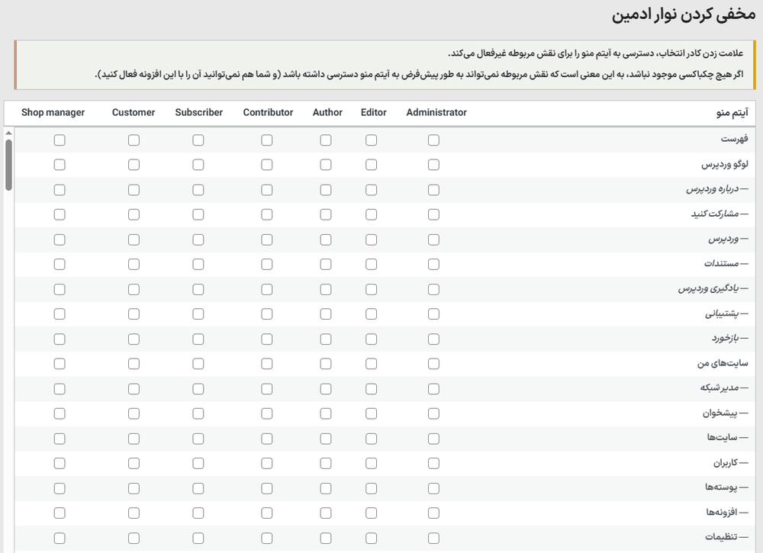Tick Author checkbox in درباره وردپرس row
The height and width of the screenshot is (553, 763).
[x=326, y=190]
